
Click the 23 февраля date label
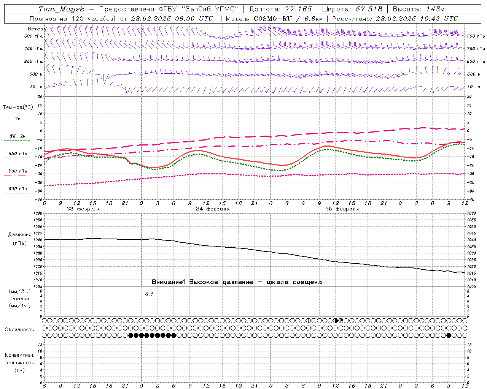(83, 209)
